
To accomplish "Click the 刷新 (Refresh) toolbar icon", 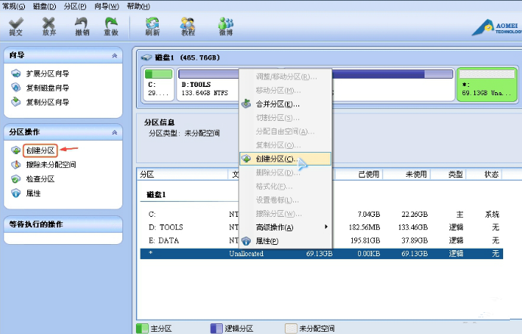I will click(152, 26).
